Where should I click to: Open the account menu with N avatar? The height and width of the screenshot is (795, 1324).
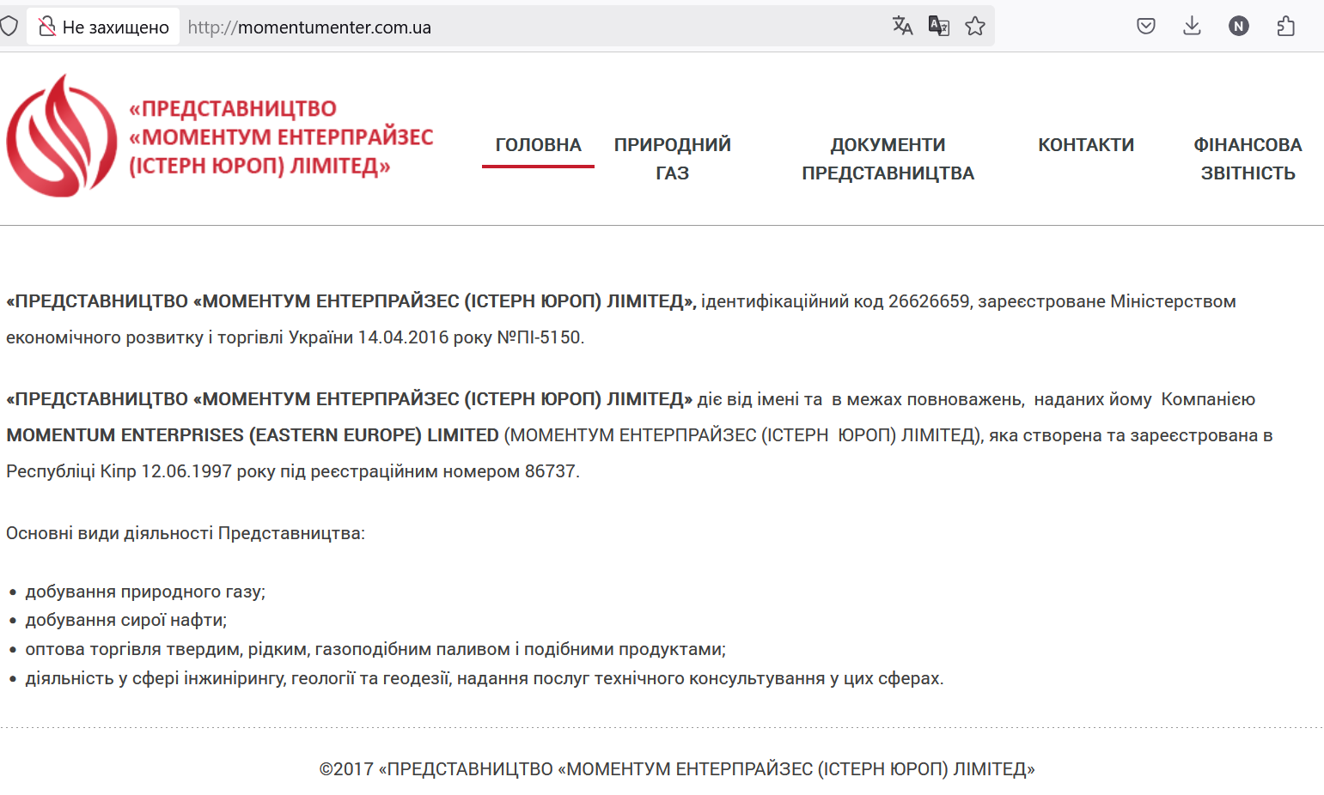pos(1239,26)
